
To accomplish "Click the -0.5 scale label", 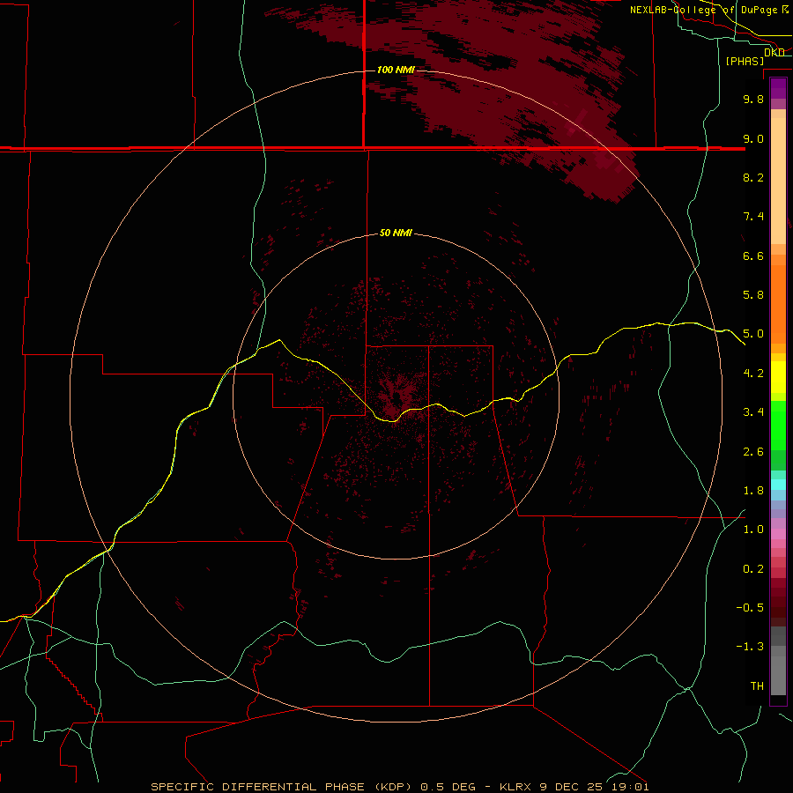I will coord(750,608).
